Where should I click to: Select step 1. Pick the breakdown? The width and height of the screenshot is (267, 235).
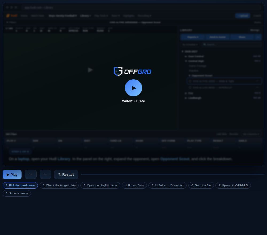(20, 185)
